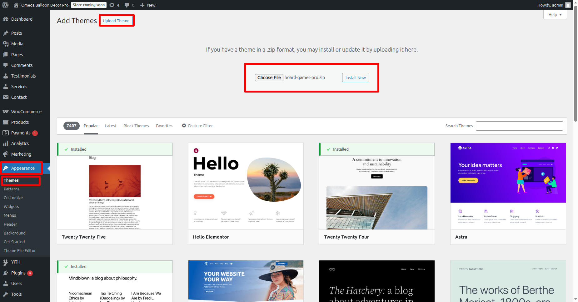Open the Patterns submenu item
Screen dimensions: 578x302
pos(12,189)
